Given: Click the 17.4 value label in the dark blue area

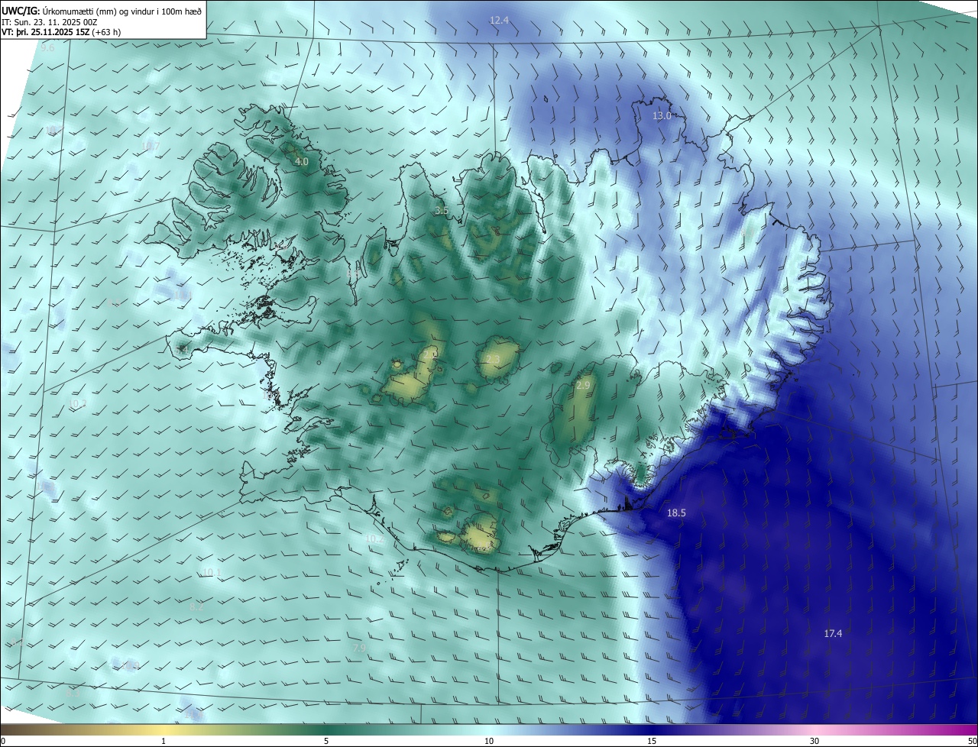Looking at the screenshot, I should [x=833, y=633].
